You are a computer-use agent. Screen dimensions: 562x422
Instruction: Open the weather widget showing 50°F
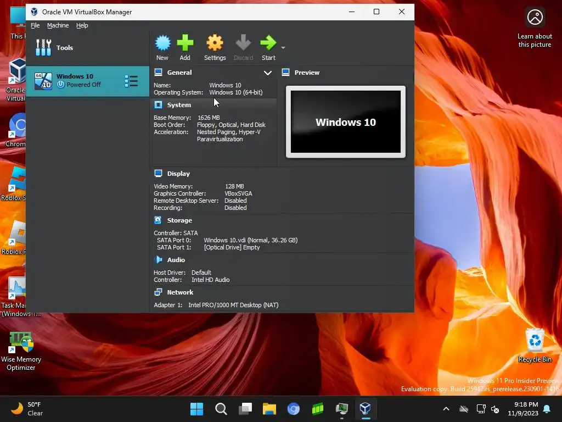[27, 409]
